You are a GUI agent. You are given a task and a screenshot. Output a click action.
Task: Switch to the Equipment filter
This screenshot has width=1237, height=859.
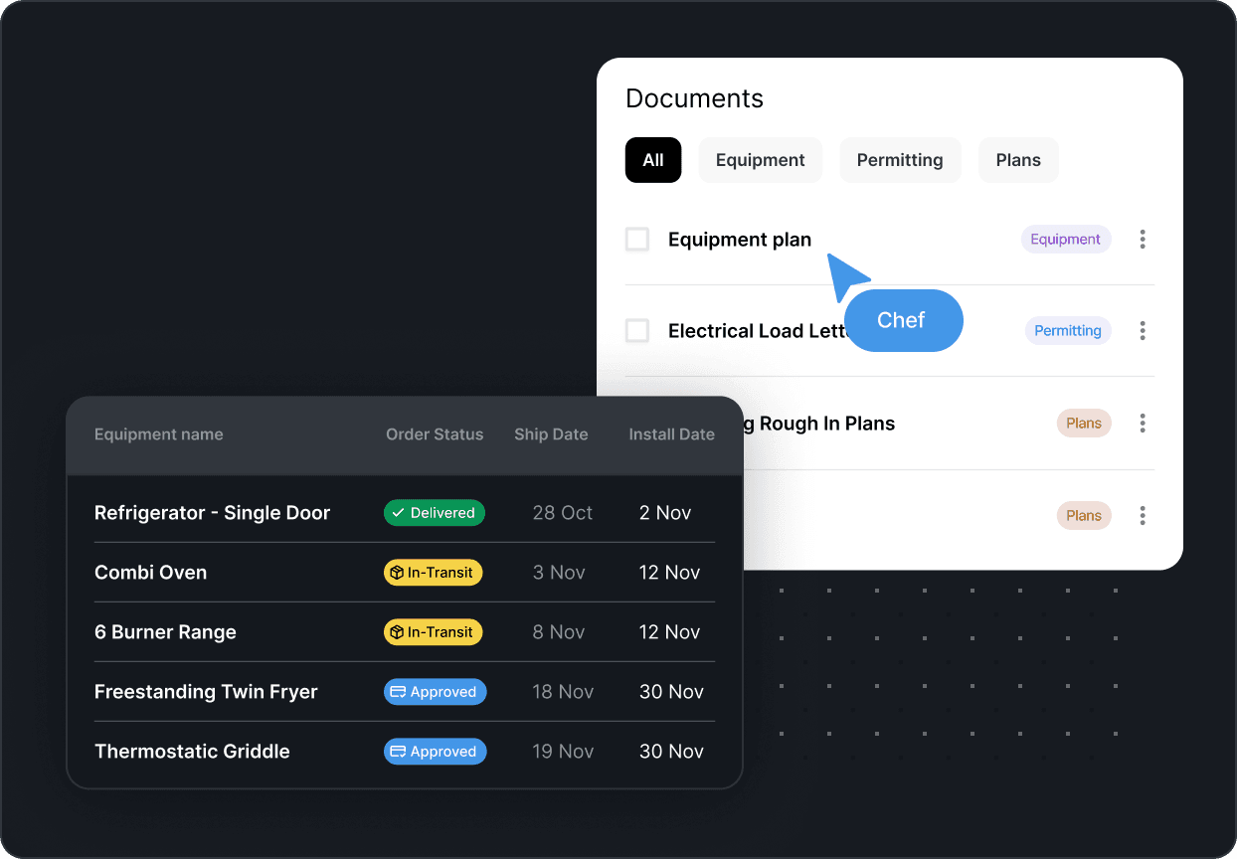pos(760,160)
